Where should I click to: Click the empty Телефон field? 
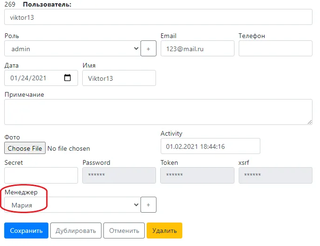pos(275,48)
